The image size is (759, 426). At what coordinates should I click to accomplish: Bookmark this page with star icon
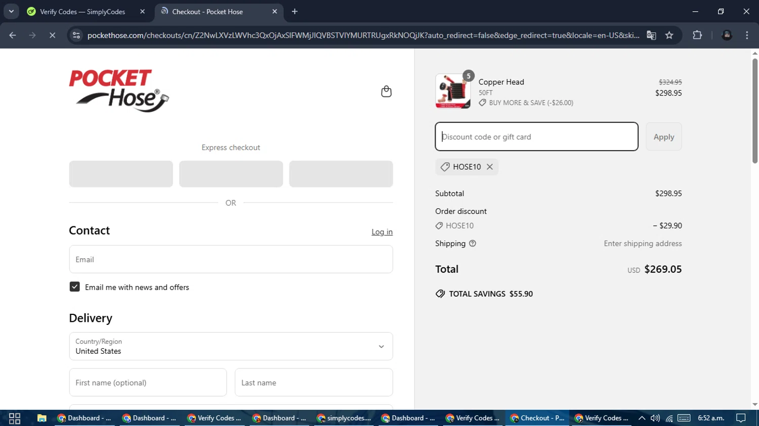[x=669, y=35]
